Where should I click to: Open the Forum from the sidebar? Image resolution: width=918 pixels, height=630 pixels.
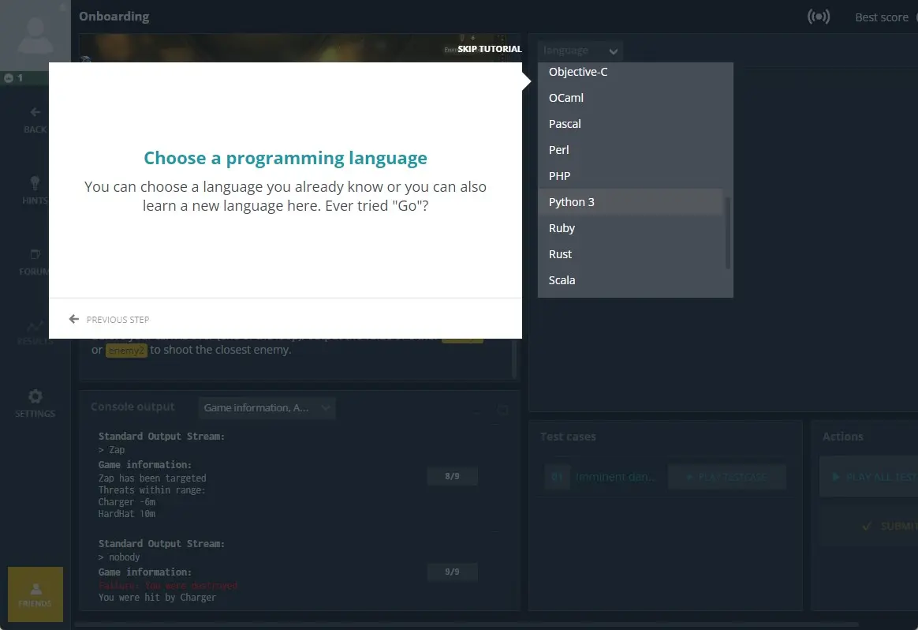tap(35, 262)
